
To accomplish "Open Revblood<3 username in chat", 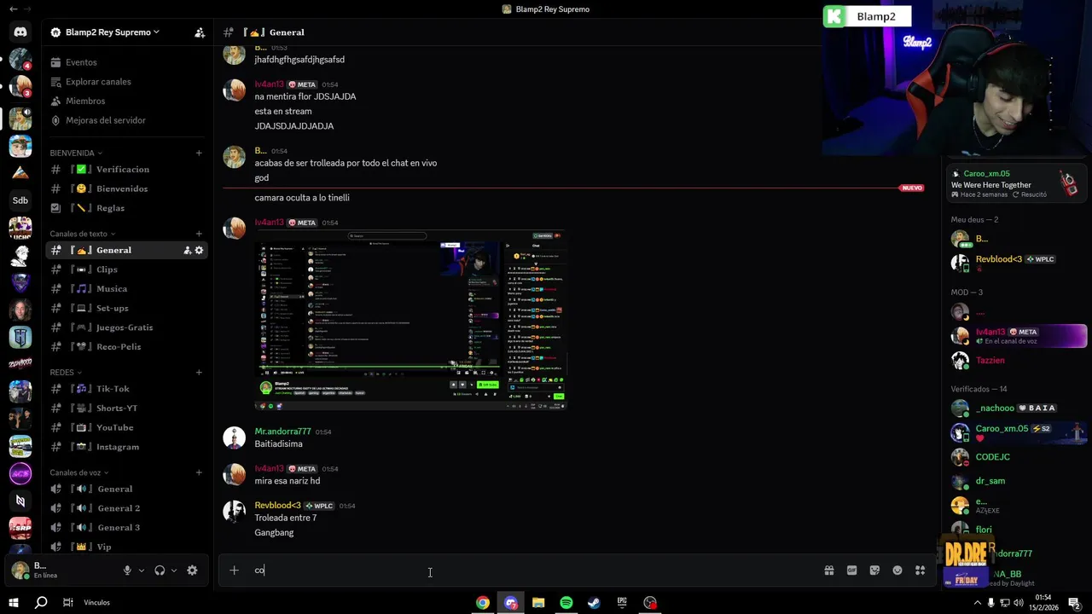I will pyautogui.click(x=277, y=506).
